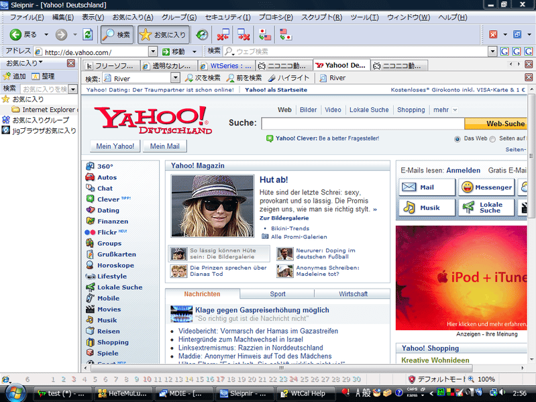The height and width of the screenshot is (402, 536).
Task: Click 追加 add favorite icon
Action: tap(7, 76)
